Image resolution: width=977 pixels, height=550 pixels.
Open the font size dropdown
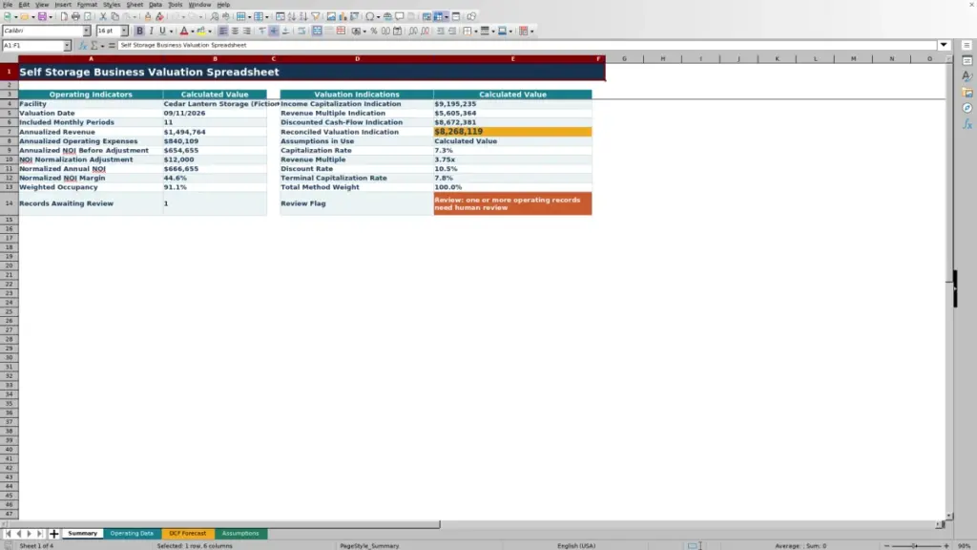pyautogui.click(x=124, y=32)
